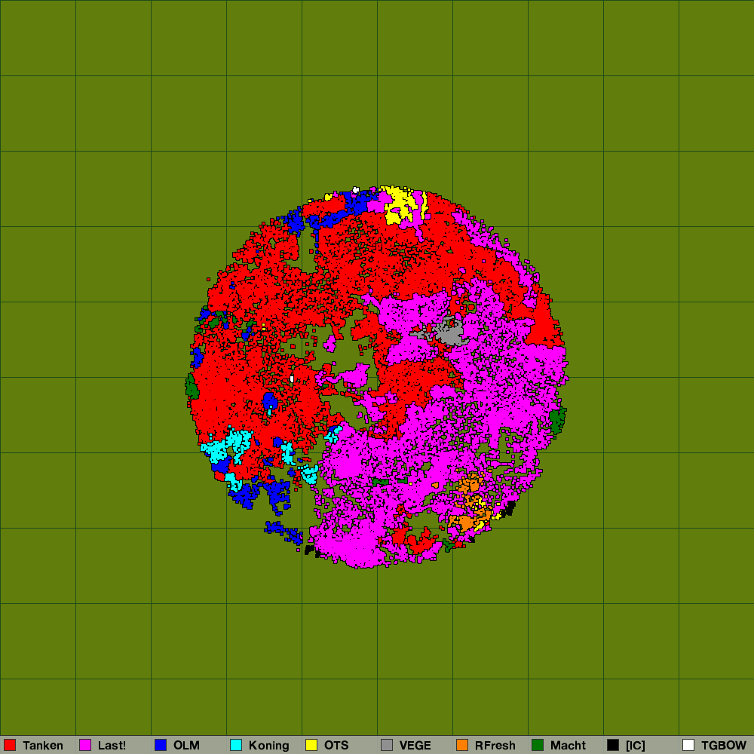Click the yellow OTS legend swatch
The image size is (754, 754).
coord(311,745)
